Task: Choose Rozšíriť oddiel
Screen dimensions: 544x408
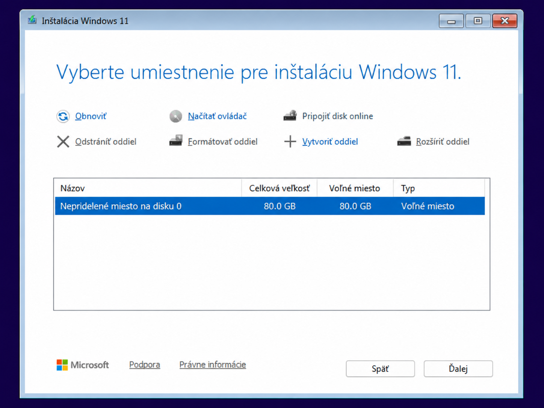Action: (x=443, y=142)
